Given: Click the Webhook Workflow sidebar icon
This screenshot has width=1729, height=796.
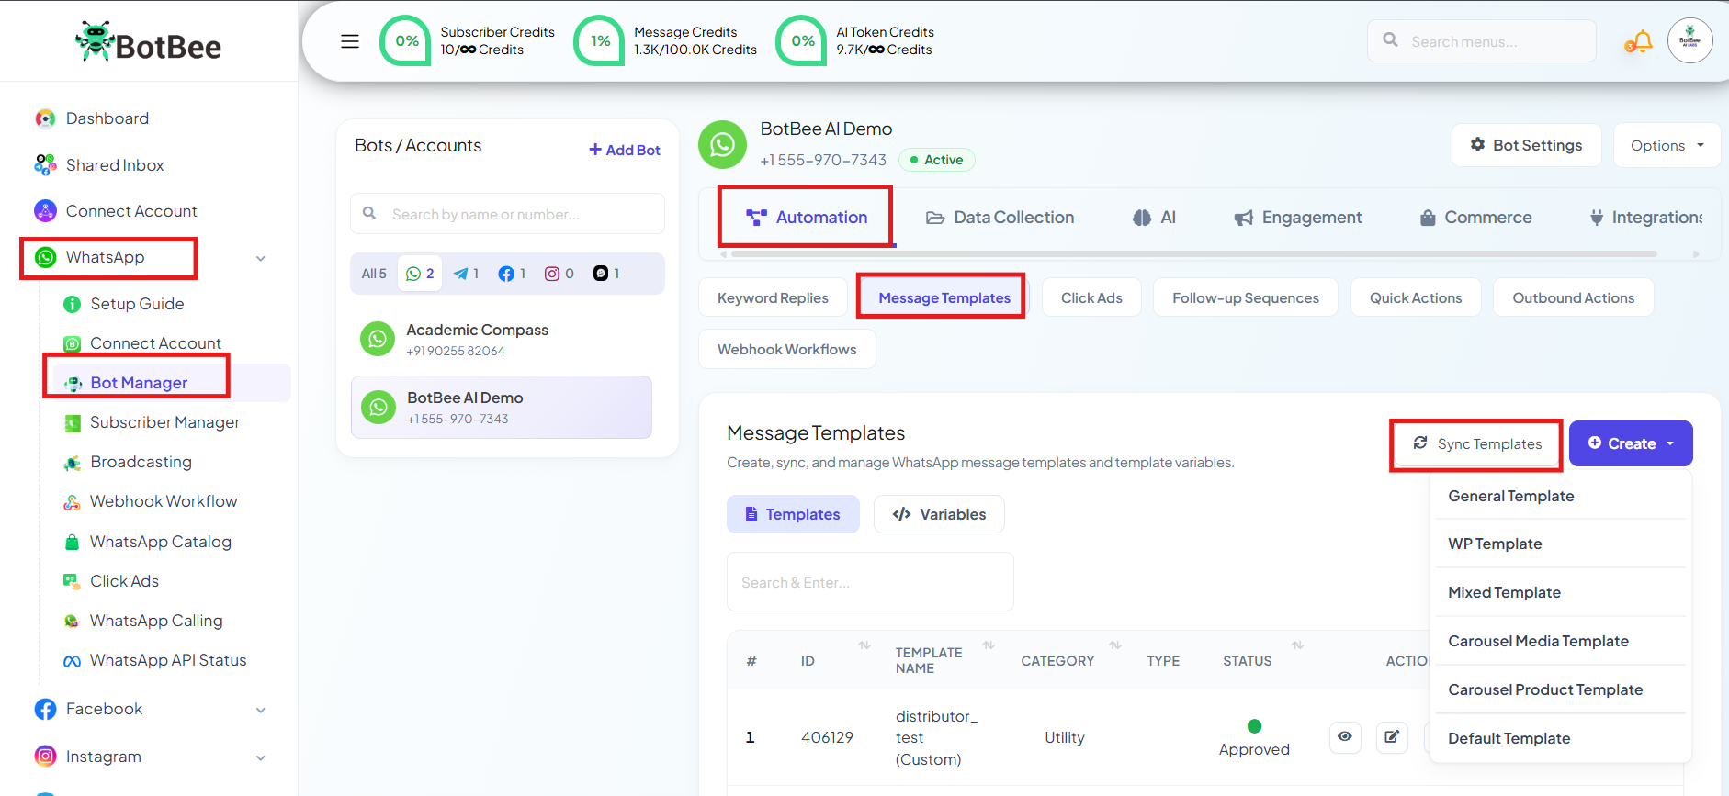Looking at the screenshot, I should [72, 502].
